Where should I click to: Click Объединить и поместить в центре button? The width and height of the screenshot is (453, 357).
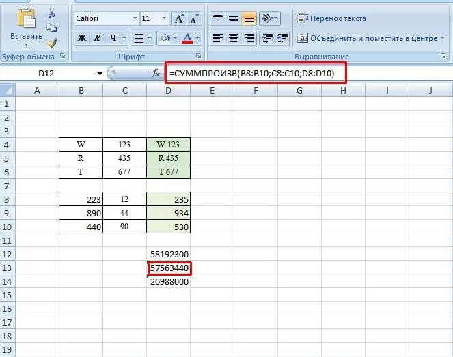pos(367,38)
